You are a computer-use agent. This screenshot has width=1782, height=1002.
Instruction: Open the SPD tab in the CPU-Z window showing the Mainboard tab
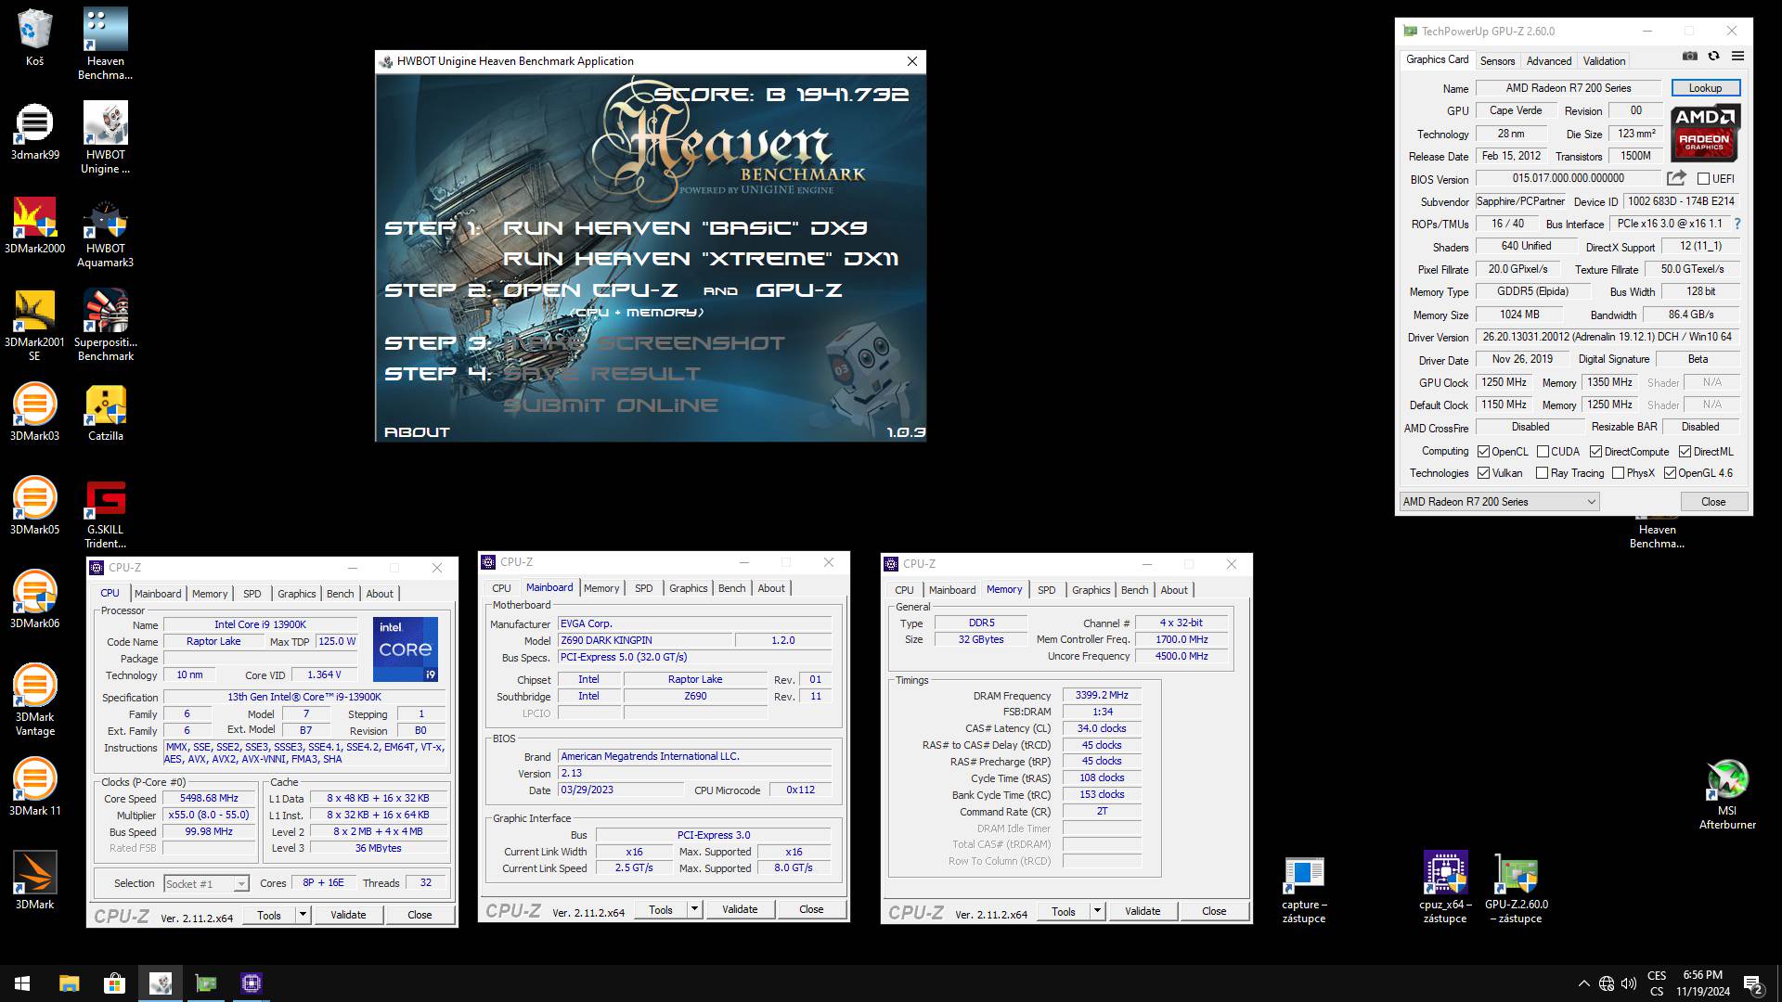coord(644,588)
